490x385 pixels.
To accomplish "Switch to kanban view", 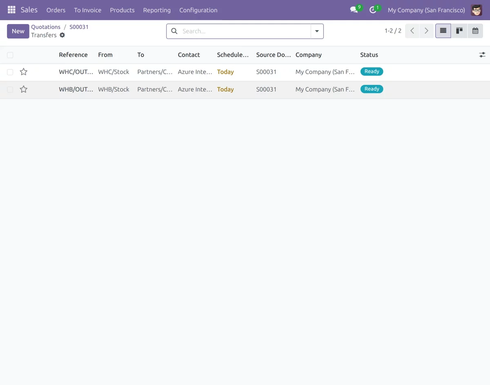I will (459, 31).
